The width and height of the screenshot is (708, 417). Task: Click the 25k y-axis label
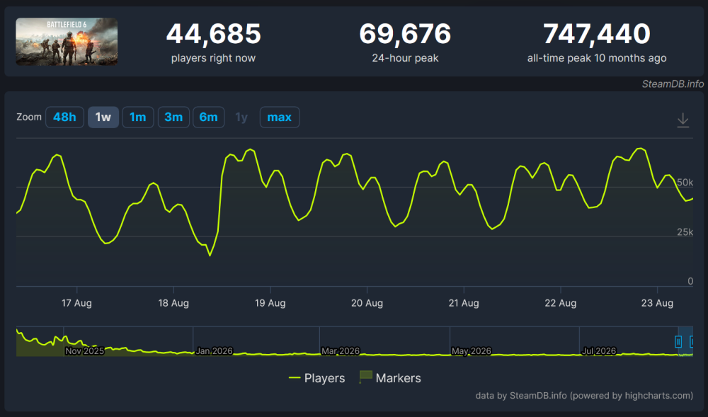click(x=685, y=232)
